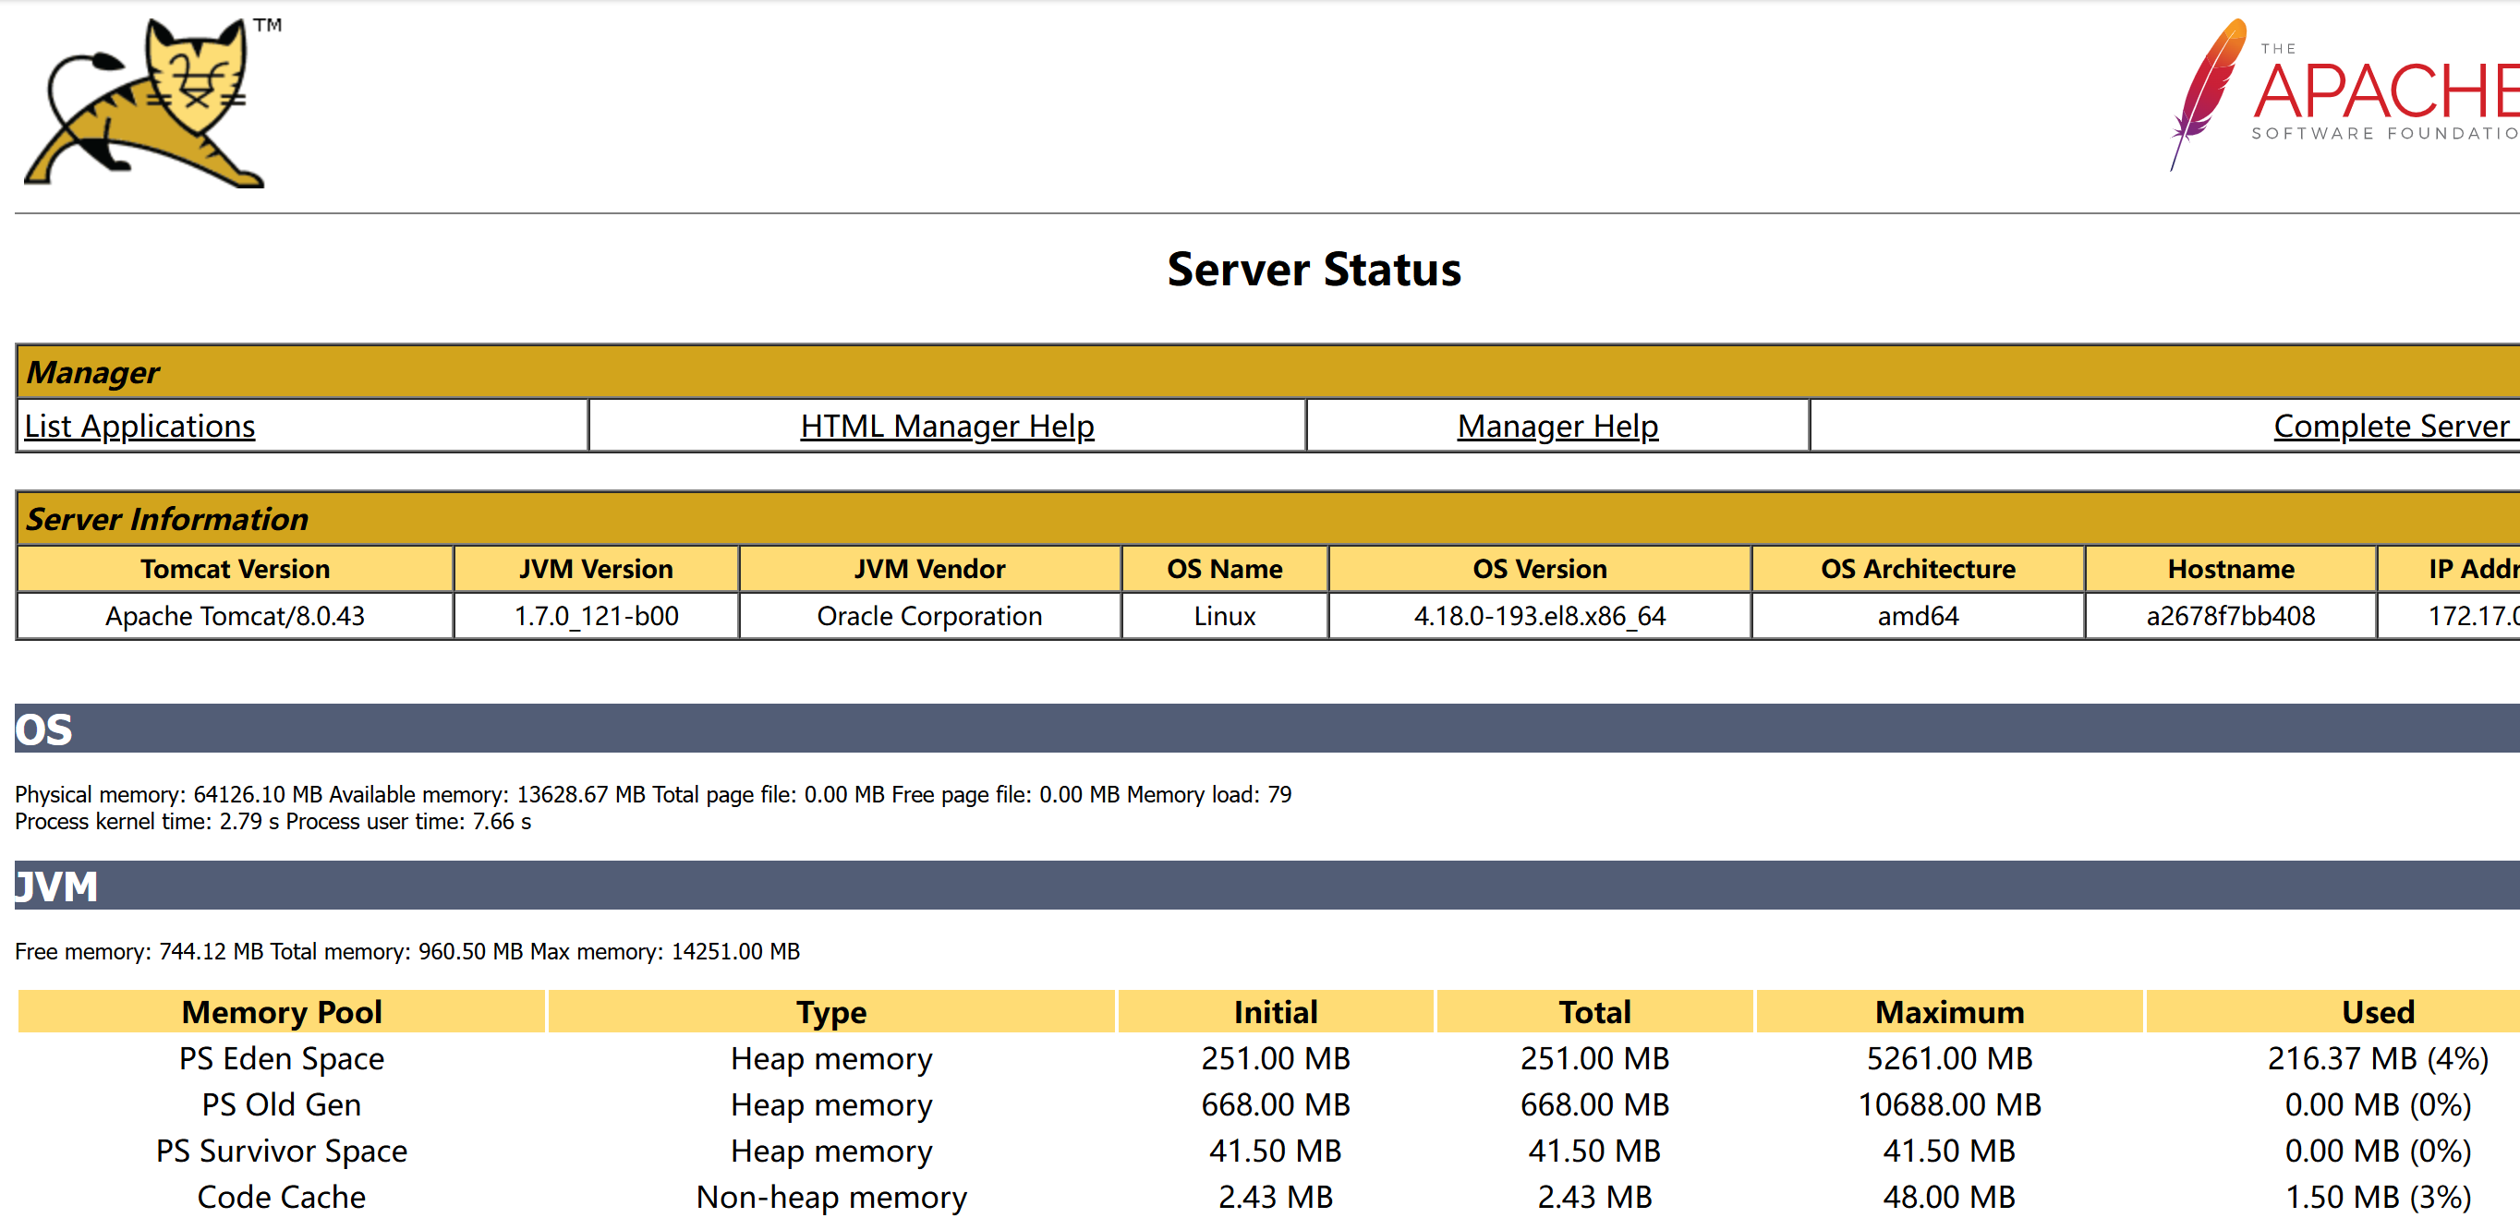Click the Tomcat Version column header
This screenshot has height=1230, width=2520.
tap(235, 569)
